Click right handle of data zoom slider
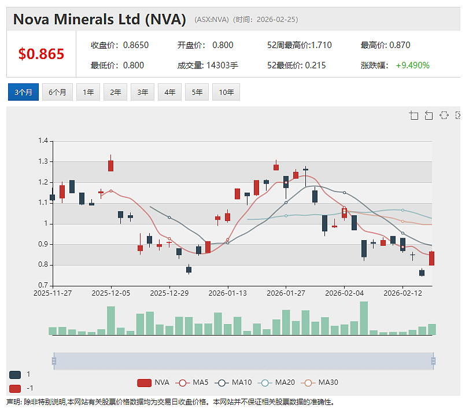 click(433, 361)
